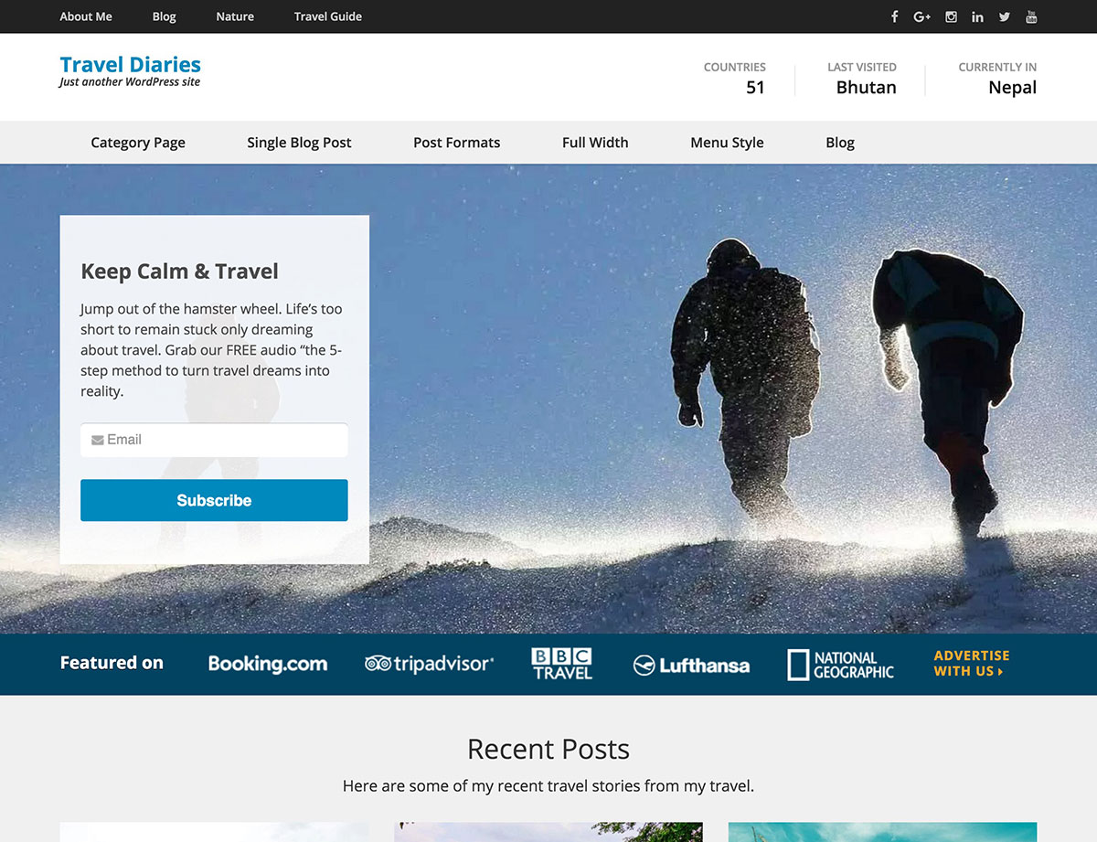
Task: Click the blue Subscribe button
Action: pyautogui.click(x=214, y=500)
